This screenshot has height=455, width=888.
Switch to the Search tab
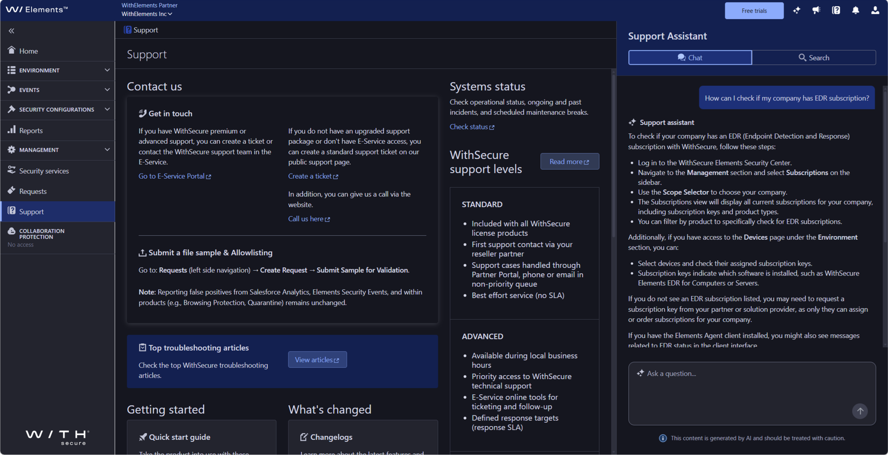813,57
